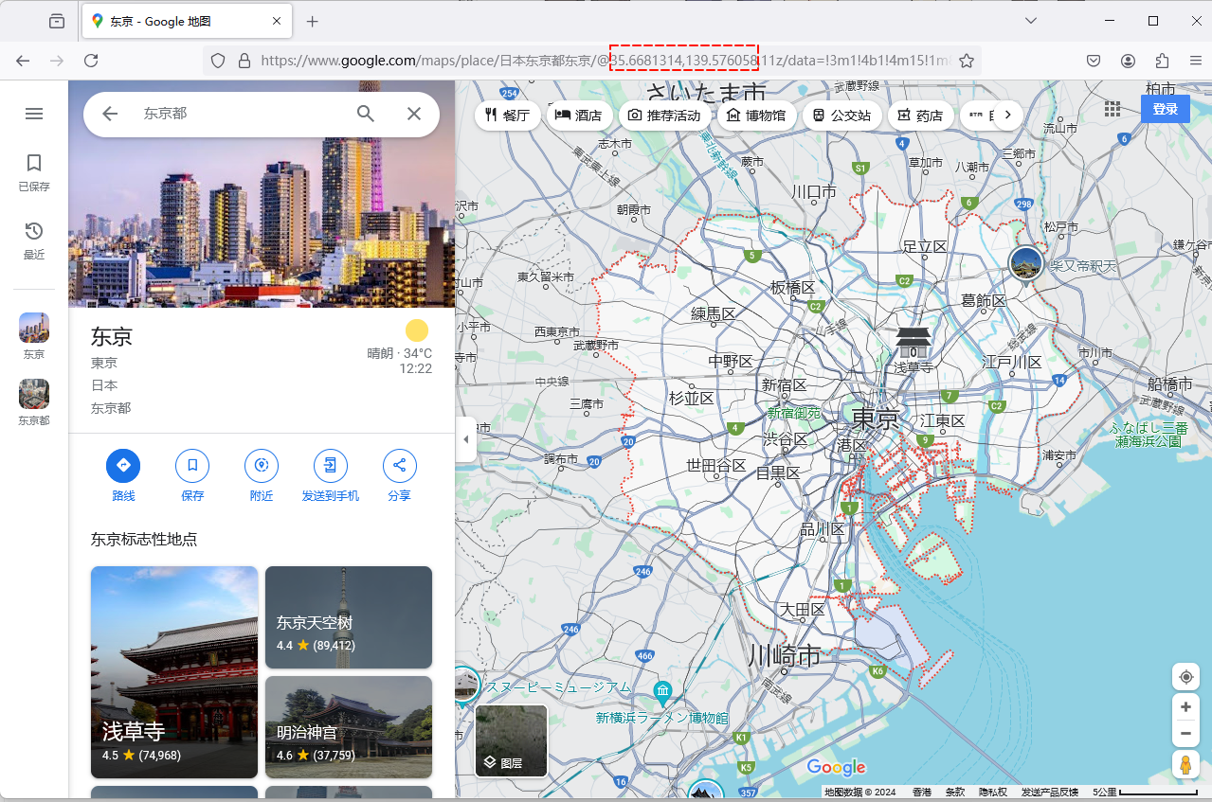Click the 分享 share button

tap(399, 466)
